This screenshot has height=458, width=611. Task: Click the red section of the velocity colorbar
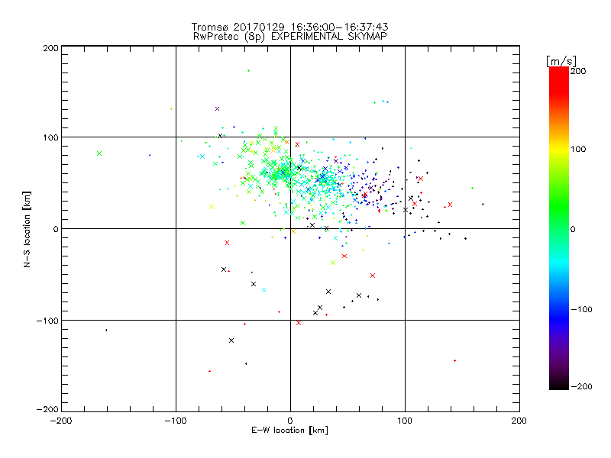click(x=559, y=80)
